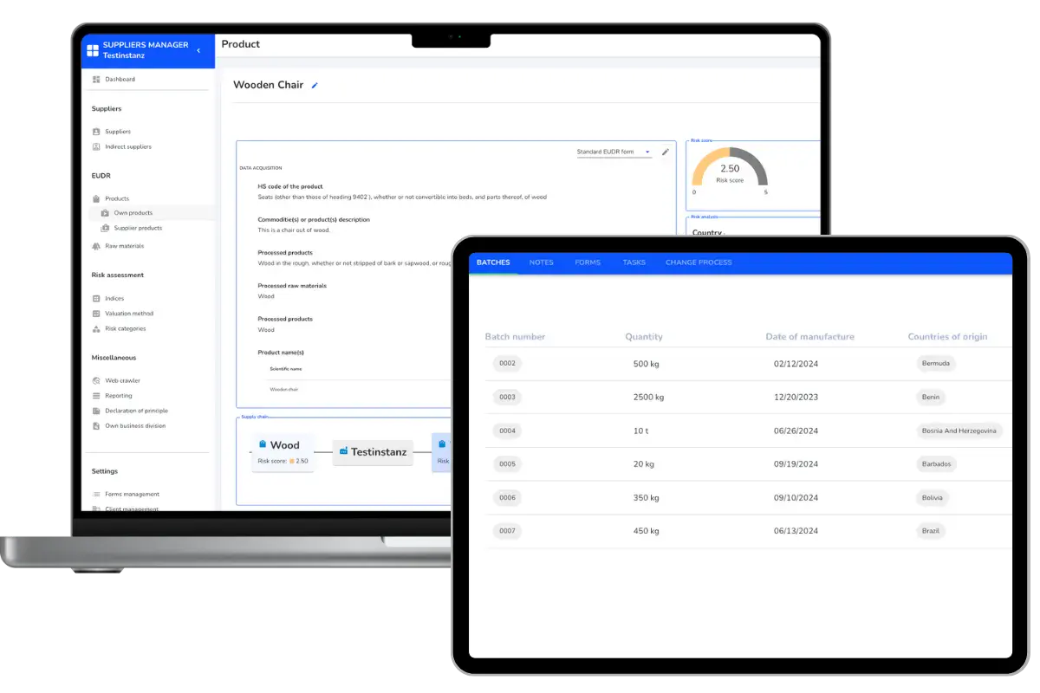Click the Web crawler globe icon
The image size is (1040, 693).
pos(96,380)
